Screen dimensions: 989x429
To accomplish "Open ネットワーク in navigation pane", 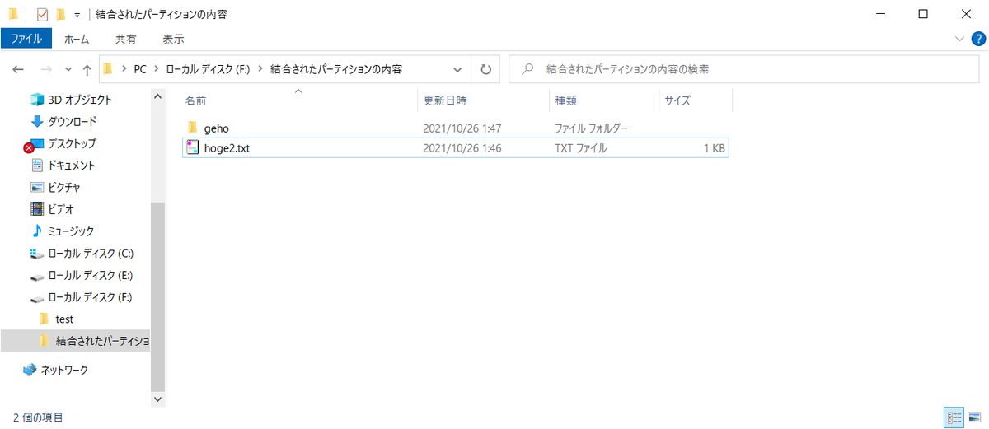I will (x=64, y=371).
